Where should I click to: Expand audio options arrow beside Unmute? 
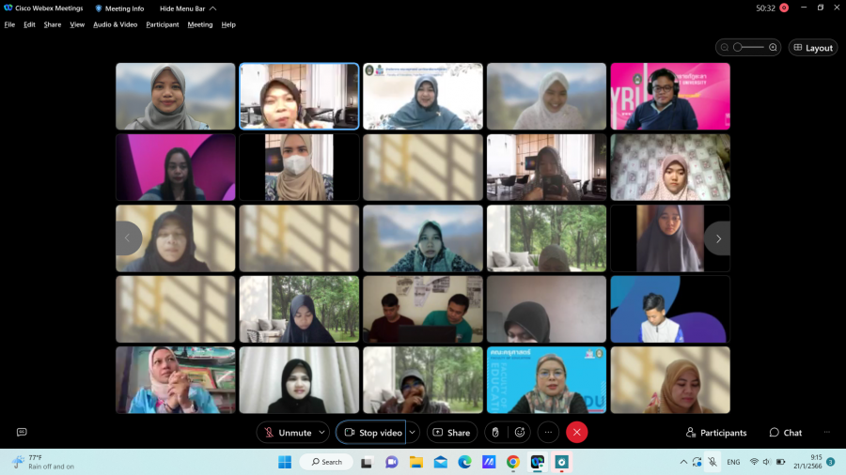(x=321, y=433)
